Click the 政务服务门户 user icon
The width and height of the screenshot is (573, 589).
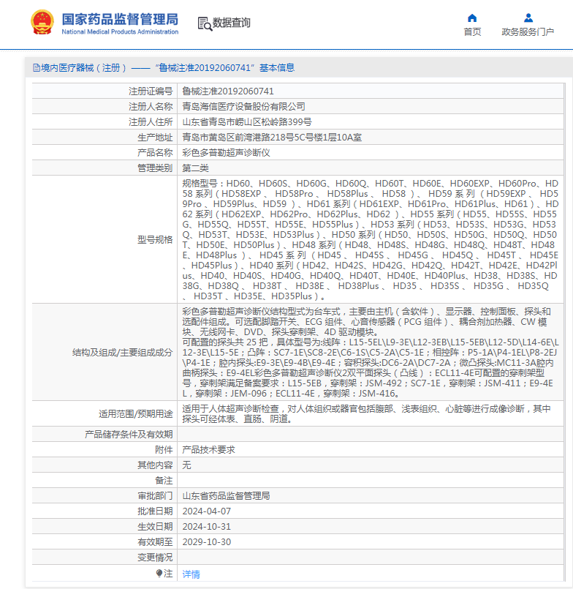[528, 18]
